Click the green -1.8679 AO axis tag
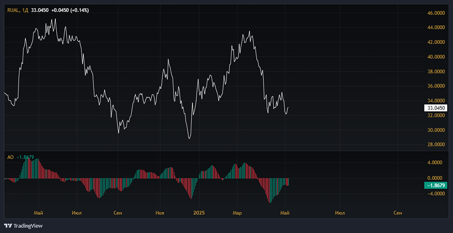Screen dimensions: 453x233 (435, 185)
